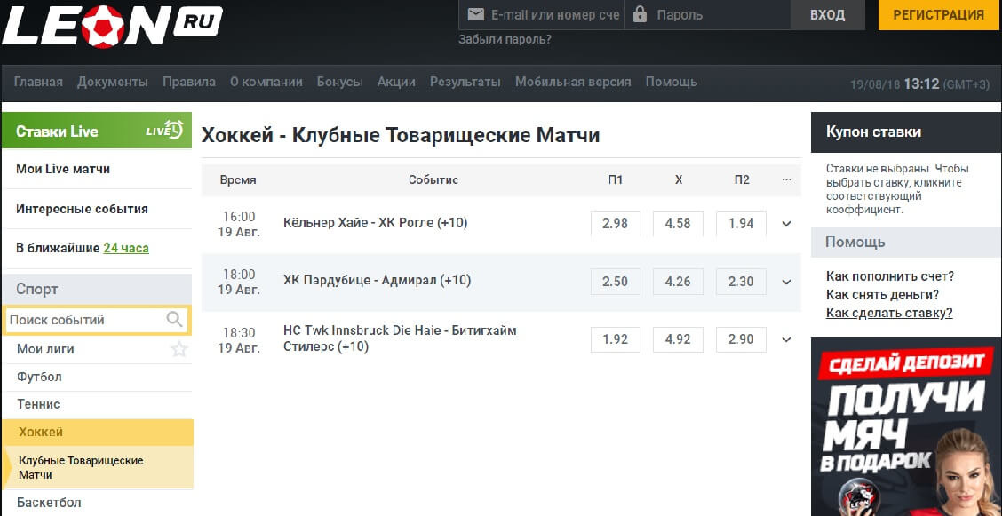Expand markets for ХК Пардубице - Адмирал
The height and width of the screenshot is (516, 1002).
click(787, 282)
